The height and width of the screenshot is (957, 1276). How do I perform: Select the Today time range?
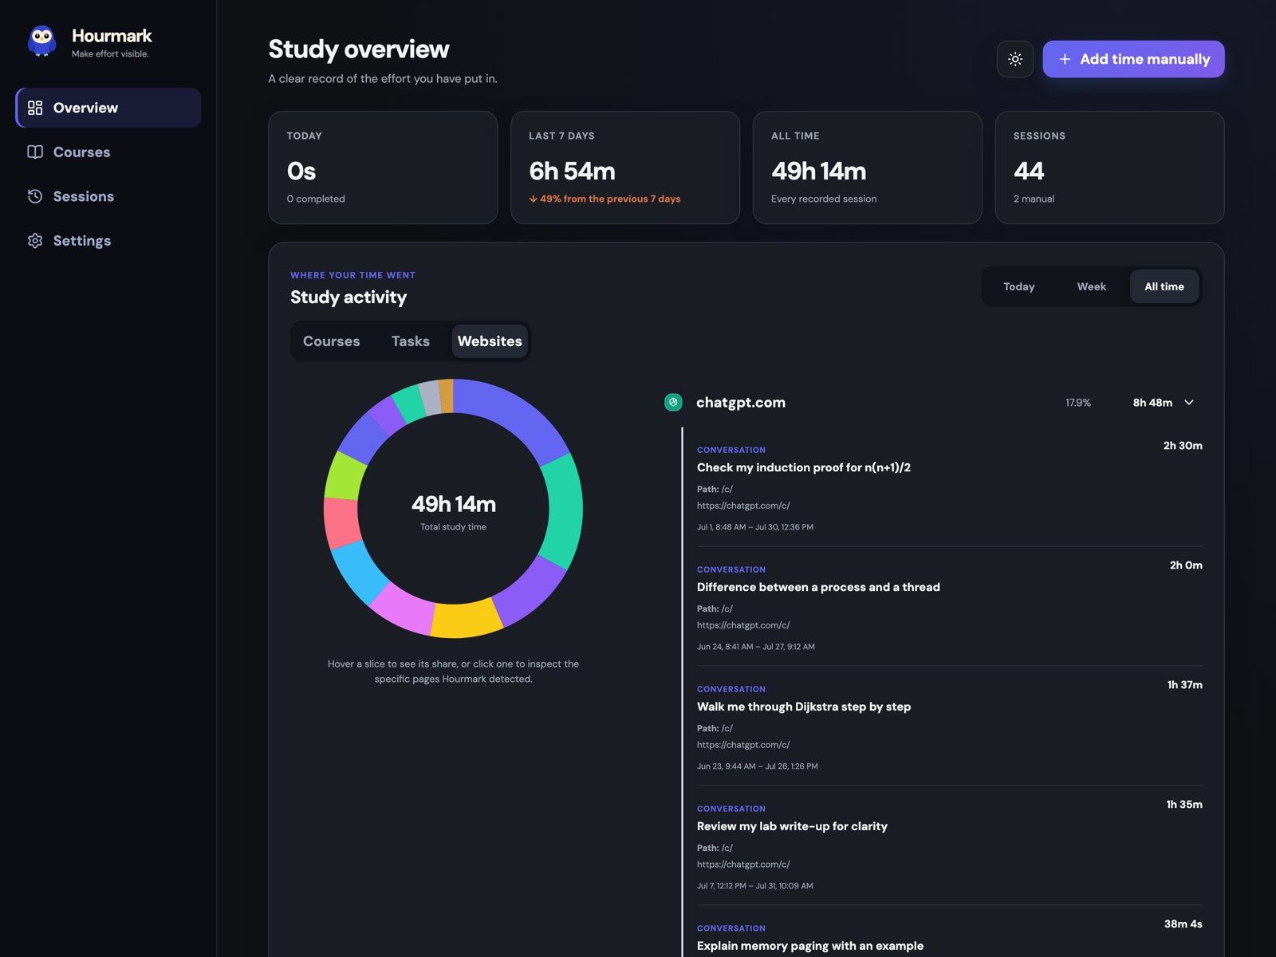click(1018, 286)
